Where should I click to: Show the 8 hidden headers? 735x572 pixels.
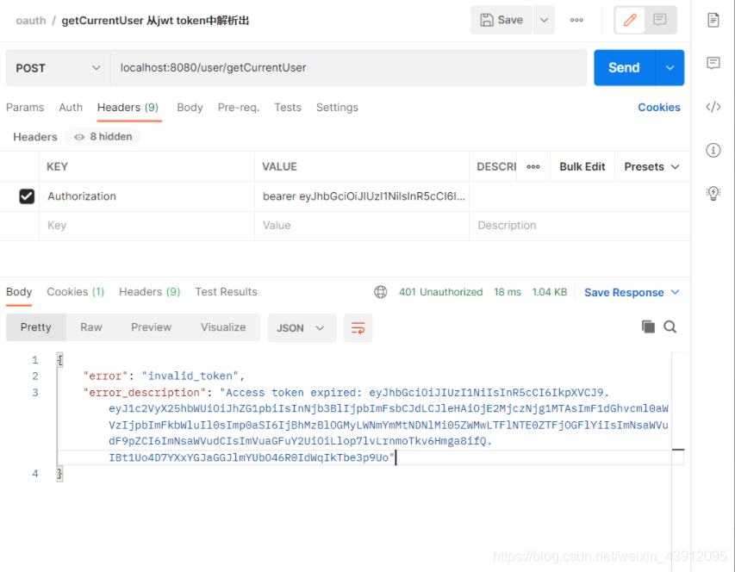(103, 137)
